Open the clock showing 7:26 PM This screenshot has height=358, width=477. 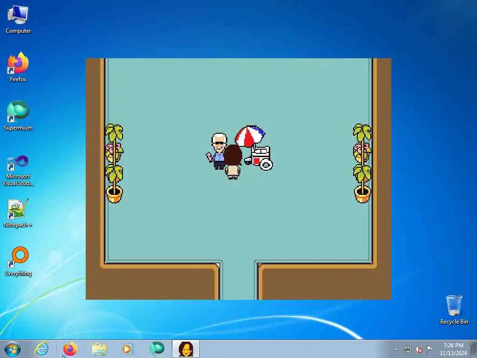453,349
